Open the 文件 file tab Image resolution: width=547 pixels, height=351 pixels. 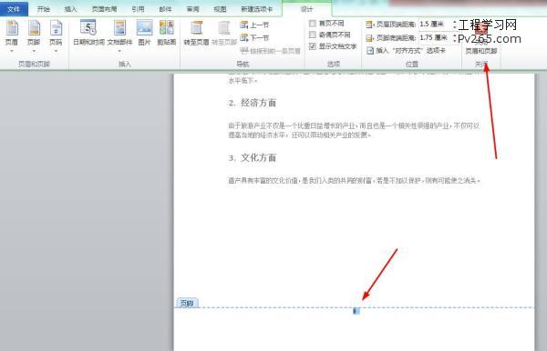pos(14,9)
